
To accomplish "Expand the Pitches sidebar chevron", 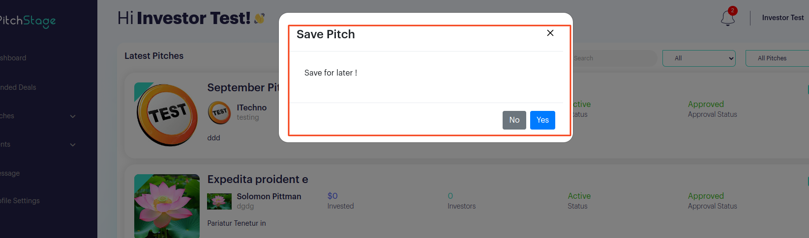I will click(73, 116).
